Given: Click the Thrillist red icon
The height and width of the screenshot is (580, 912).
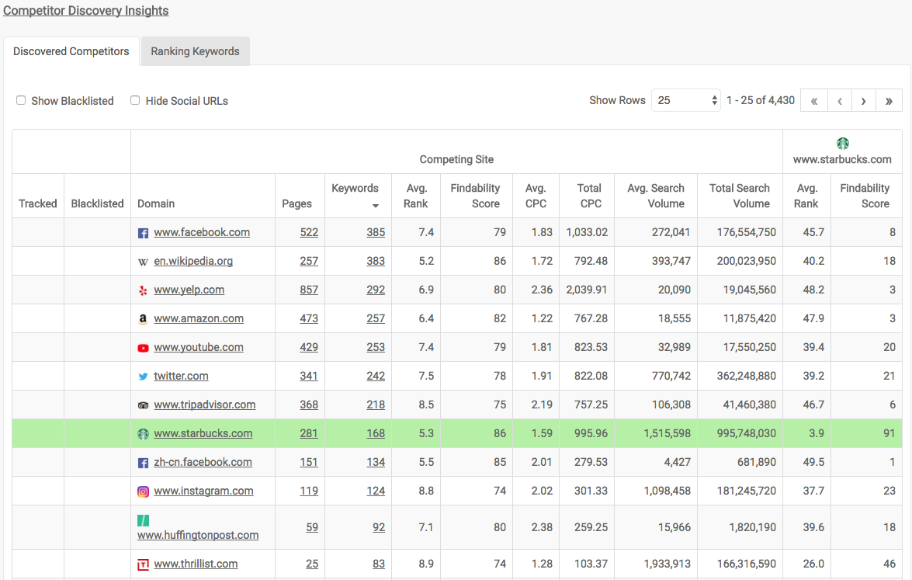Looking at the screenshot, I should click(x=143, y=564).
